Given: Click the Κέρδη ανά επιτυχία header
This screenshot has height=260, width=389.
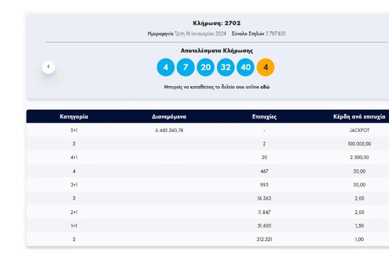Looking at the screenshot, I should pos(359,117).
